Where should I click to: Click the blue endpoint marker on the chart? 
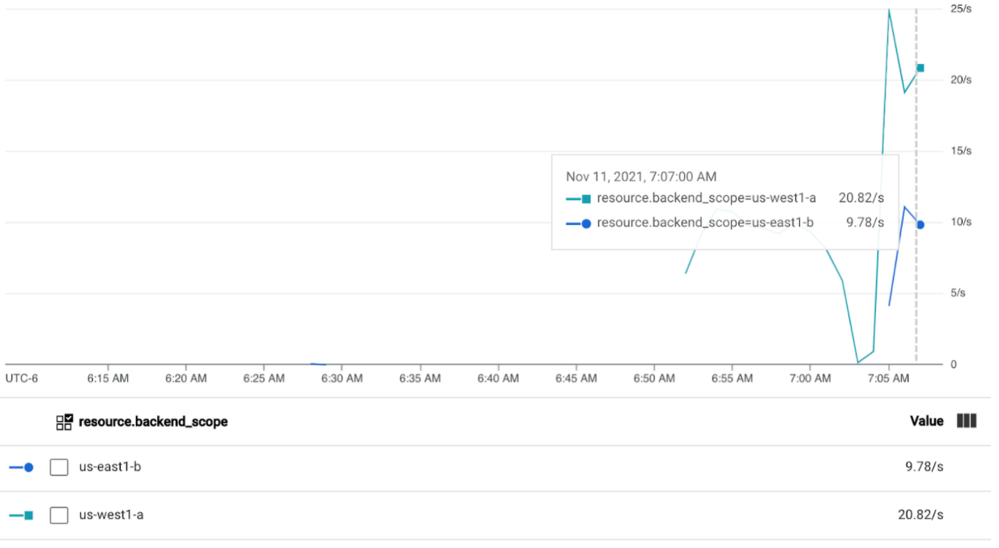pos(919,224)
